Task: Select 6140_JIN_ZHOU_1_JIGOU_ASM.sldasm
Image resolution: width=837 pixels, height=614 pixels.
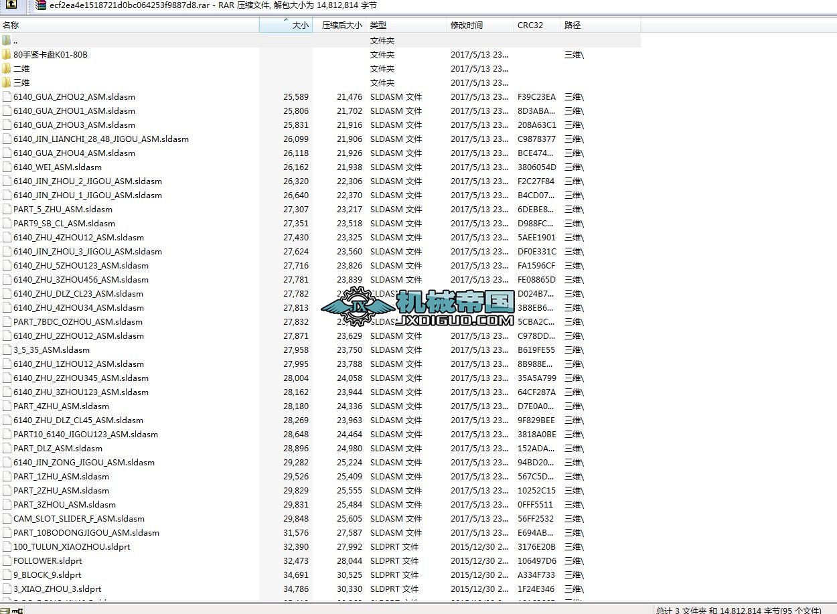Action: pyautogui.click(x=88, y=196)
